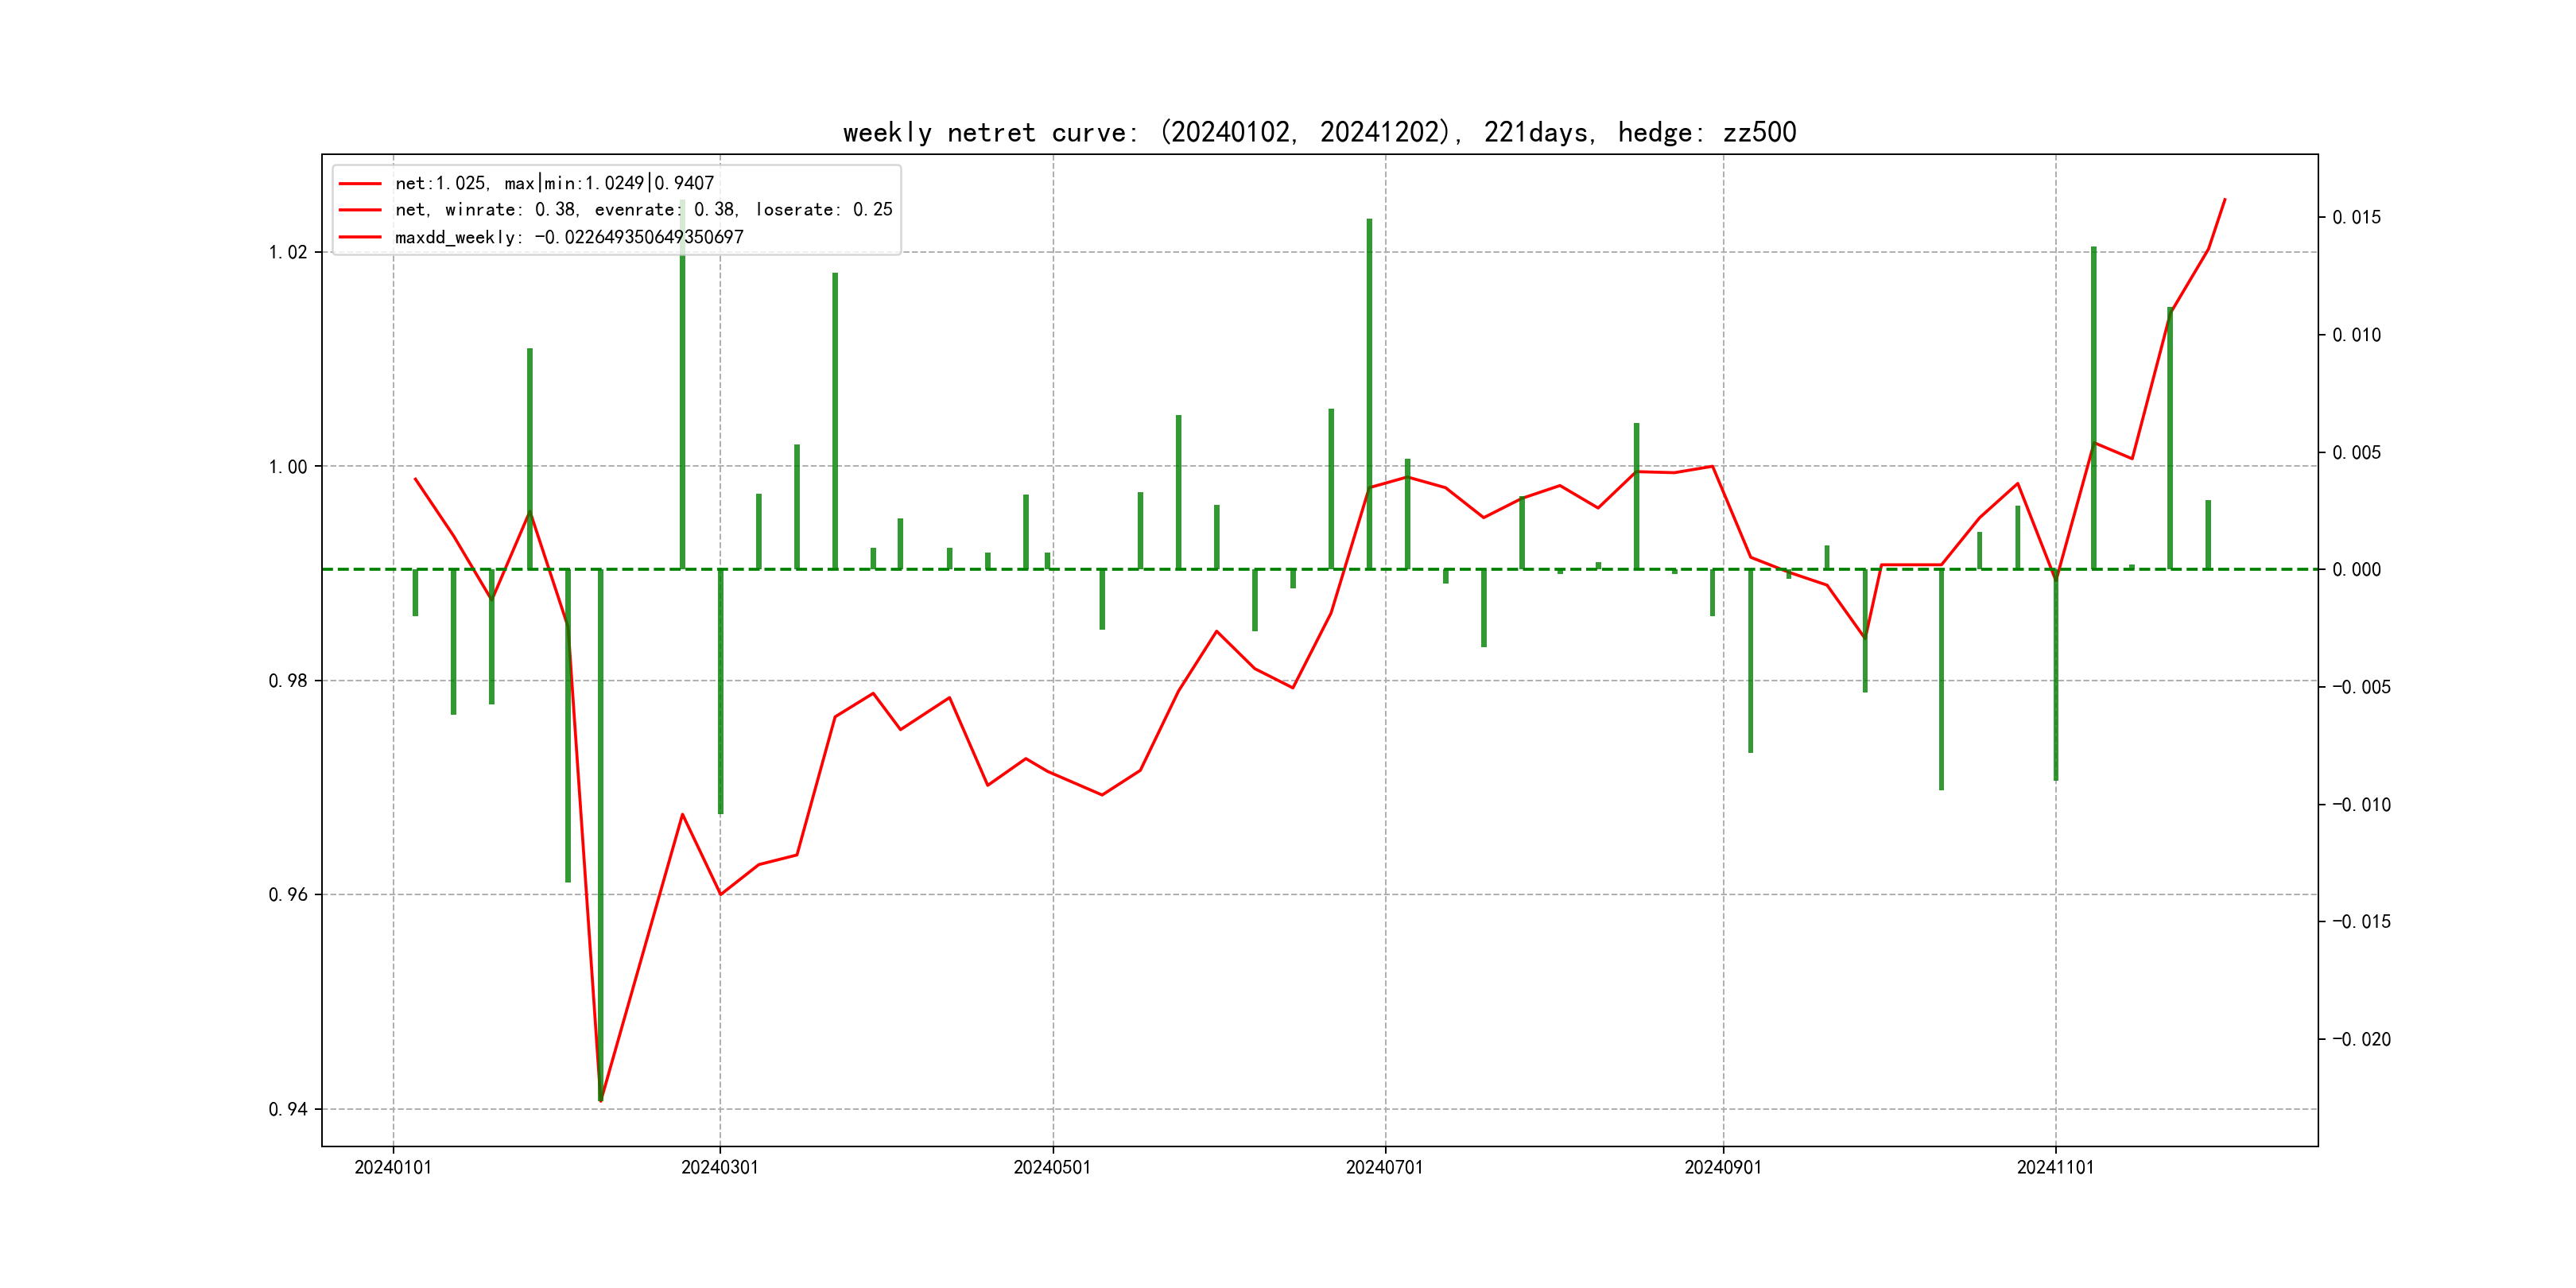Click the red curve's lowest trough point
This screenshot has width=2576, height=1288.
601,1100
